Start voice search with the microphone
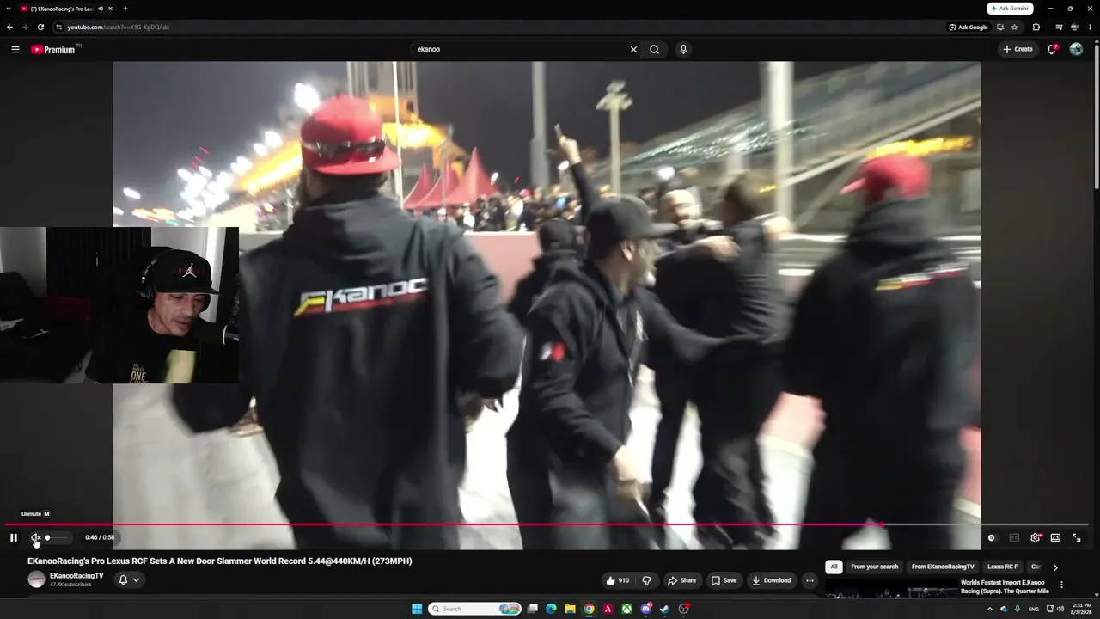The height and width of the screenshot is (619, 1100). (683, 49)
